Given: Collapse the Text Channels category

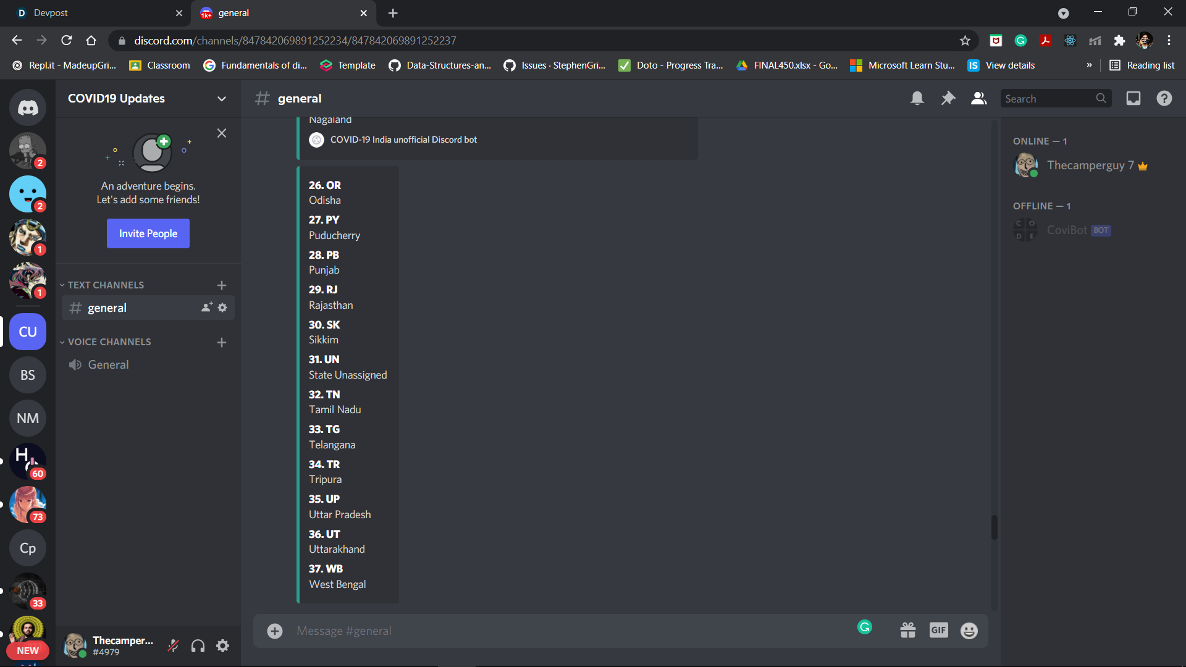Looking at the screenshot, I should coord(105,285).
